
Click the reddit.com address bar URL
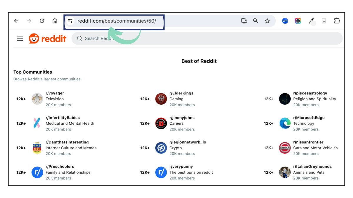pos(117,21)
